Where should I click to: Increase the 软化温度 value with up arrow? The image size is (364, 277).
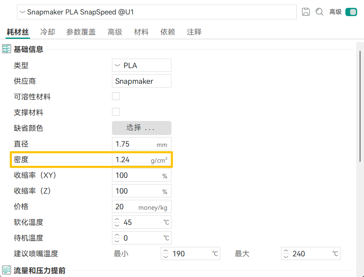coord(117,220)
